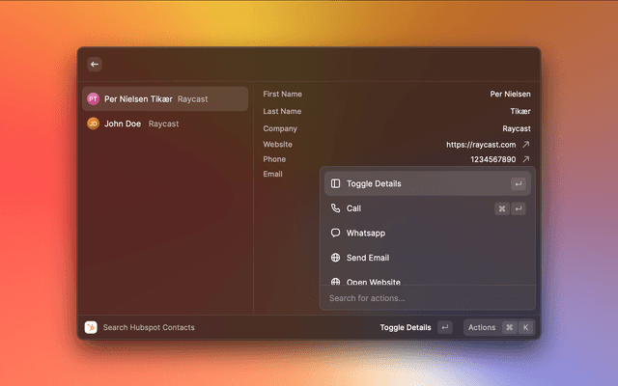Viewport: 618px width, 386px height.
Task: Click the globe icon for Send Email
Action: 335,258
